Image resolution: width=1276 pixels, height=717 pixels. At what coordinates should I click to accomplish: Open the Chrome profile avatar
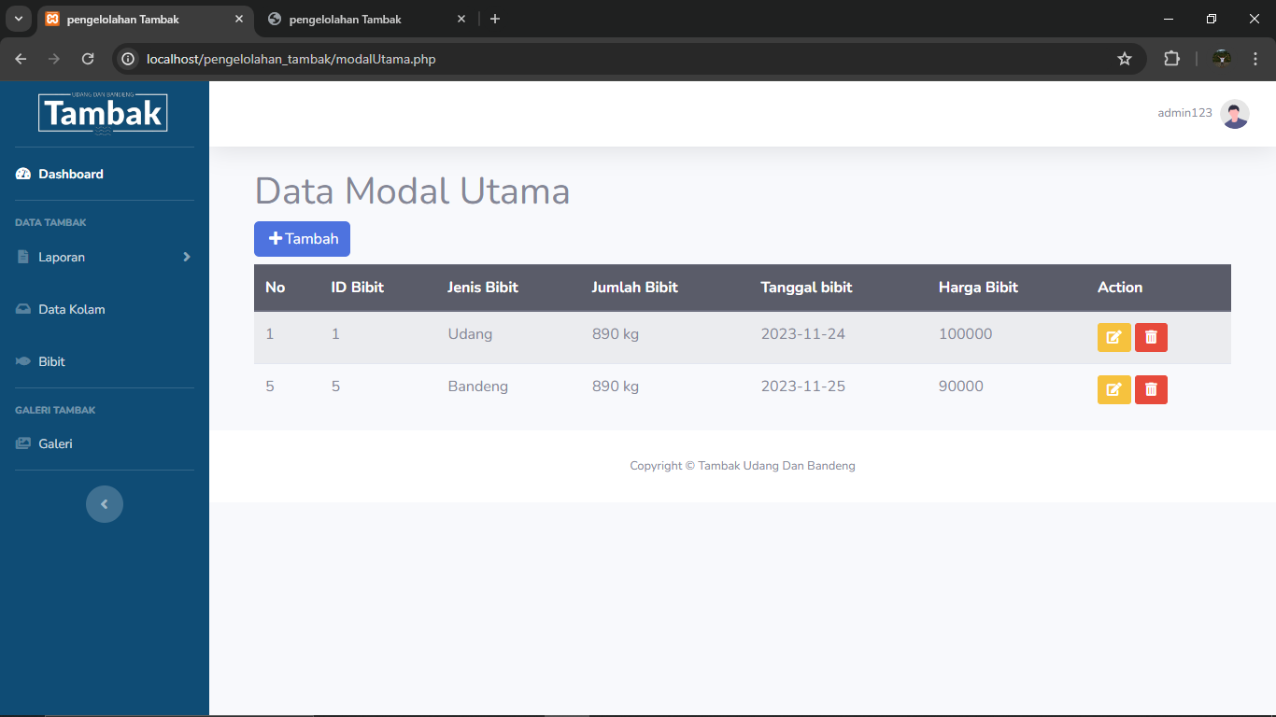pos(1222,59)
